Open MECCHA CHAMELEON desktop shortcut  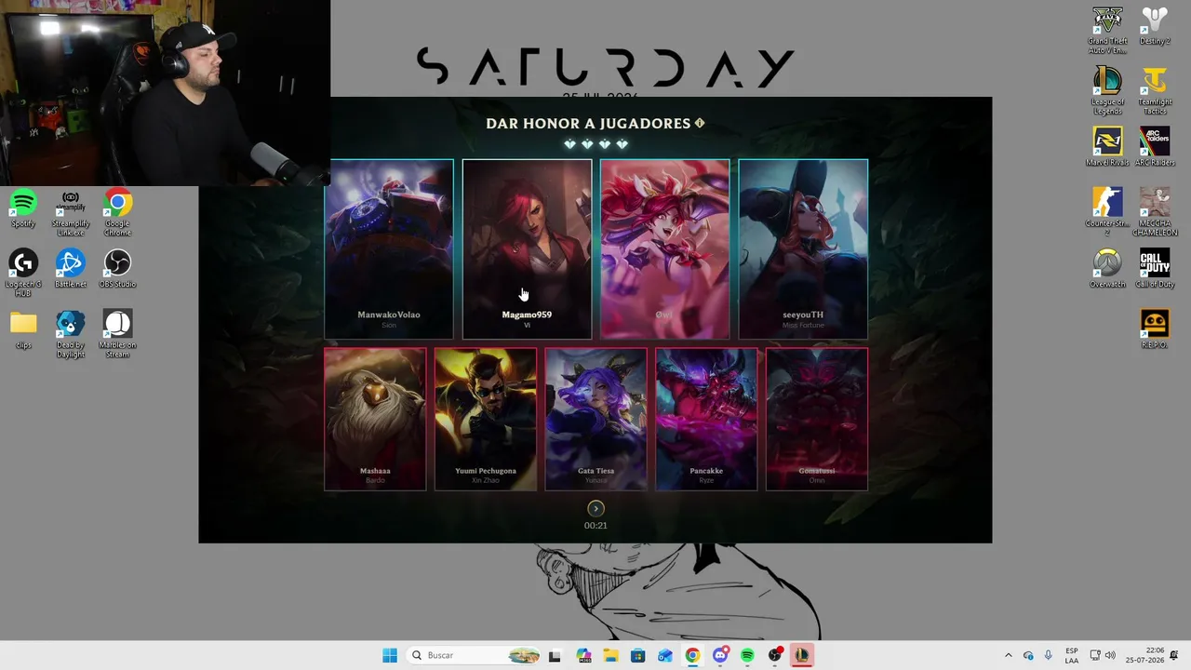click(1155, 212)
